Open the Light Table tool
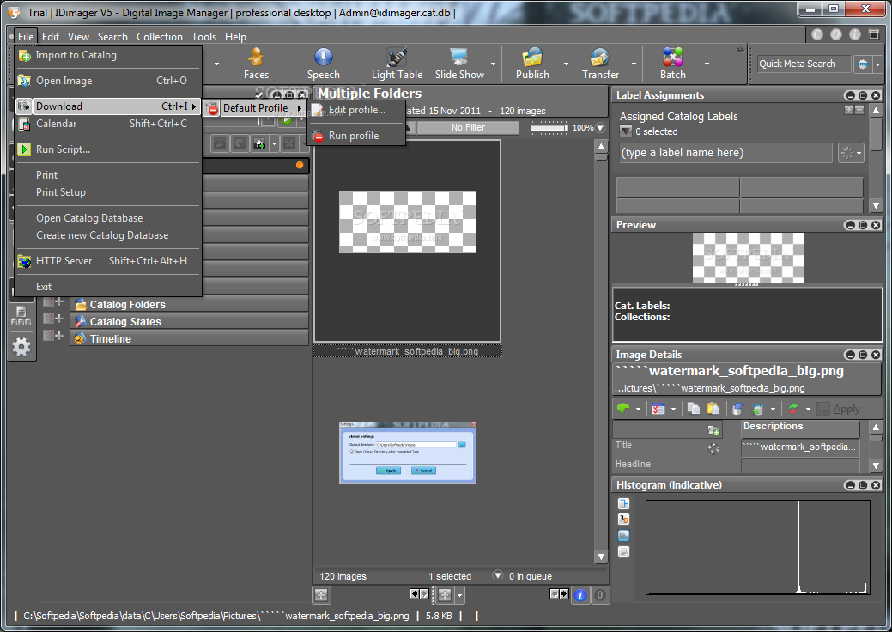The image size is (892, 632). click(x=397, y=64)
